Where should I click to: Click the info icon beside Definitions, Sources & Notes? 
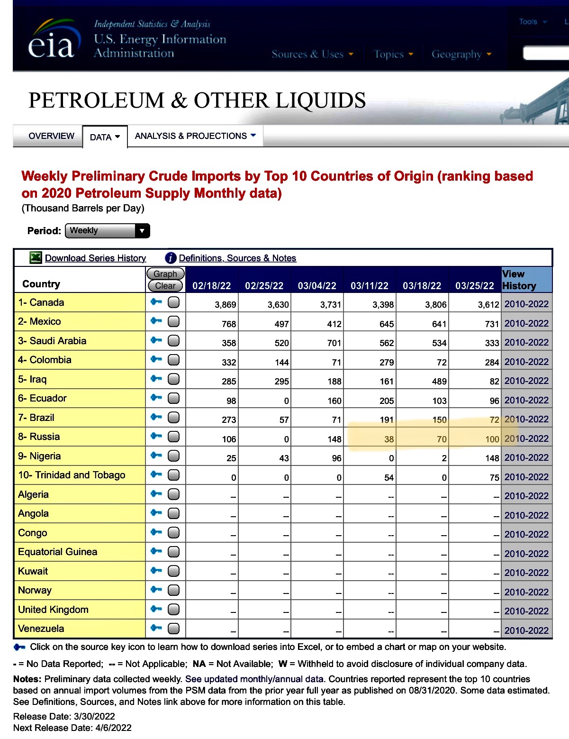(171, 258)
